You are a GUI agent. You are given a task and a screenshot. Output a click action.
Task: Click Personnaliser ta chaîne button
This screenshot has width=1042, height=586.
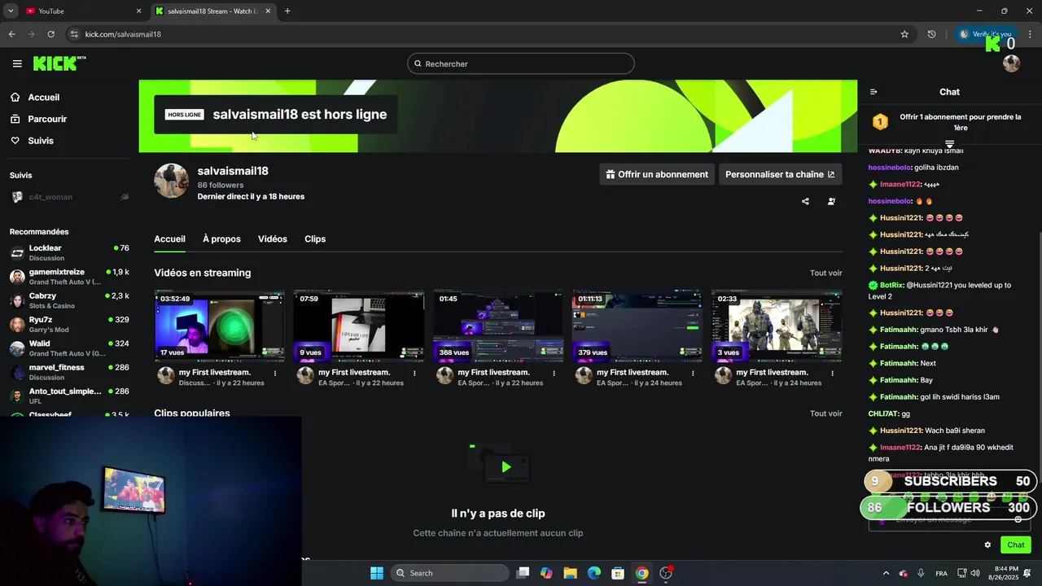pyautogui.click(x=780, y=174)
